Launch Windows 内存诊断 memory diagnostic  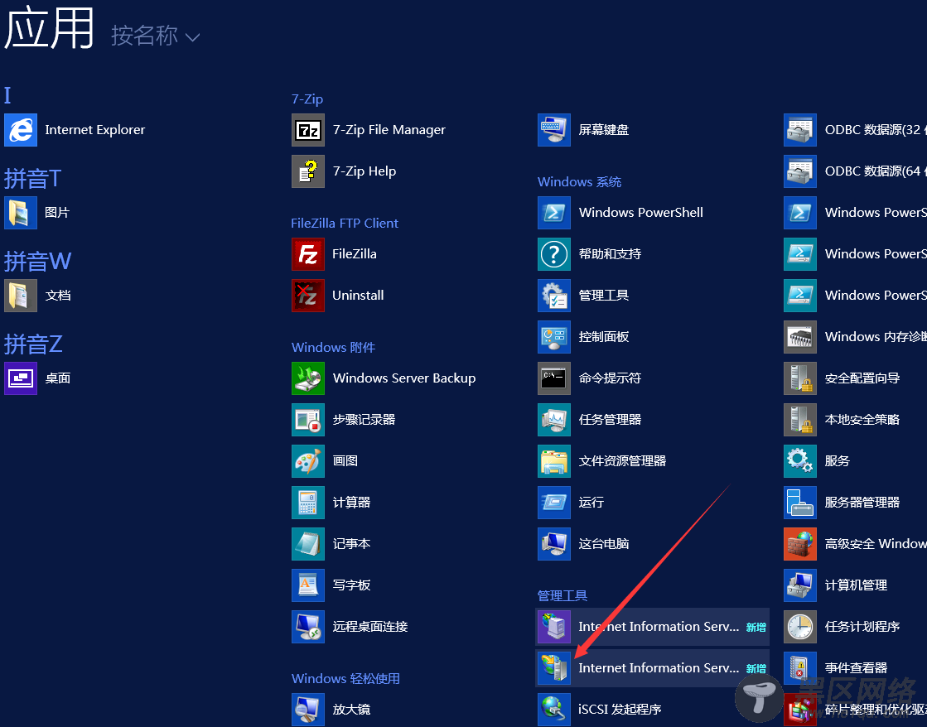[x=855, y=337]
